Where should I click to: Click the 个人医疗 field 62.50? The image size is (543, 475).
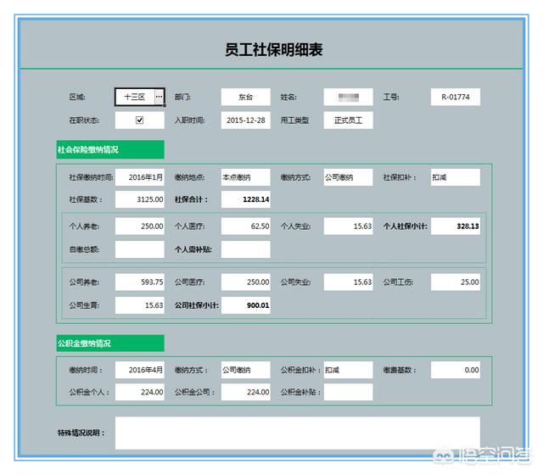246,226
